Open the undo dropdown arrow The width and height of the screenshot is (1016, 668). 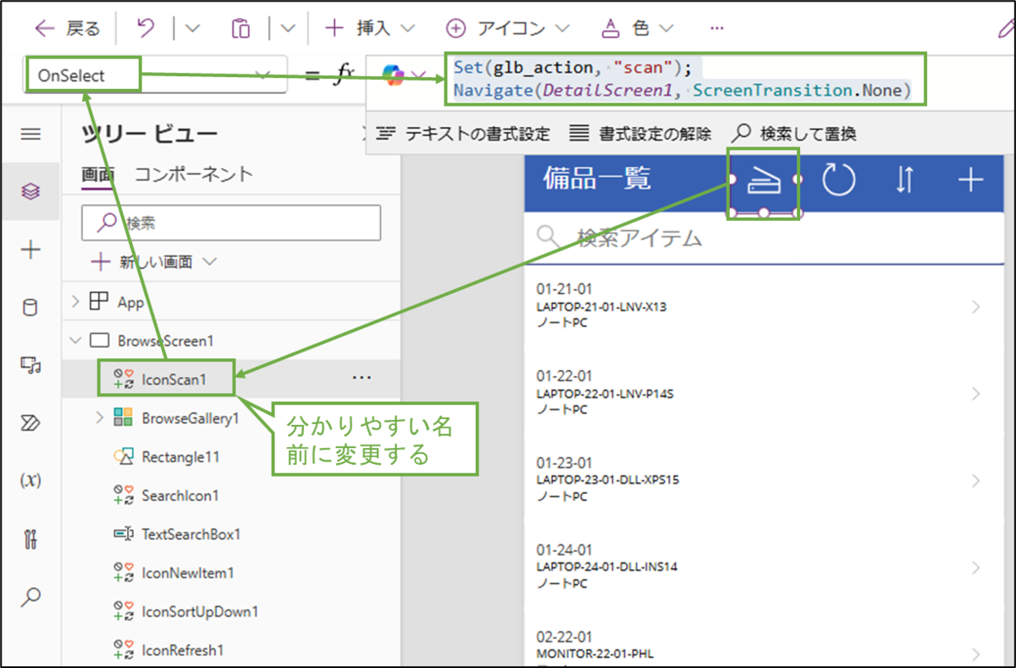tap(191, 29)
